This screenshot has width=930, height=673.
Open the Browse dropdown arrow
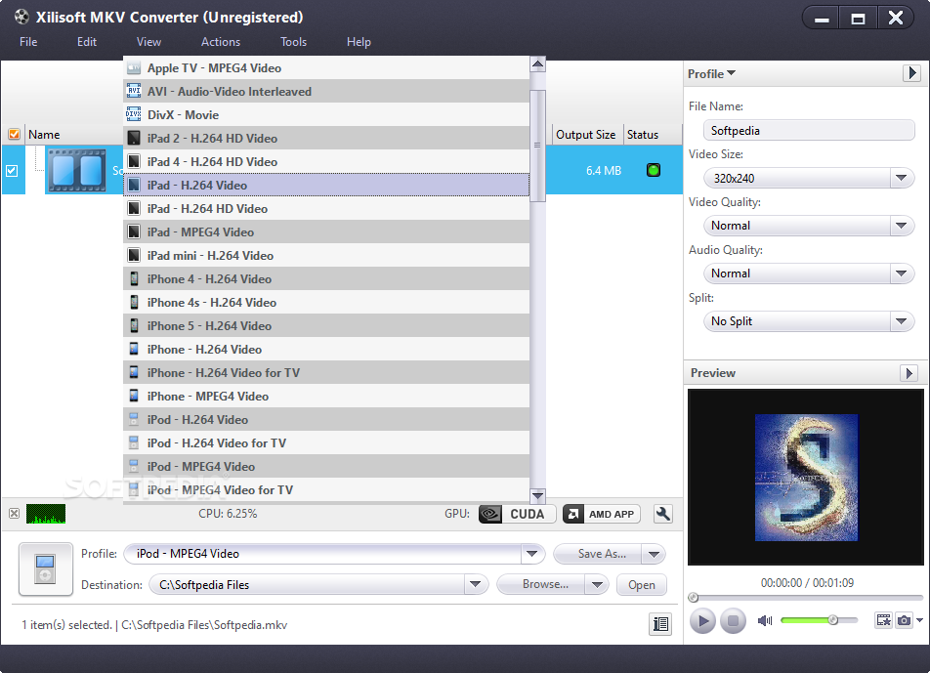(597, 585)
